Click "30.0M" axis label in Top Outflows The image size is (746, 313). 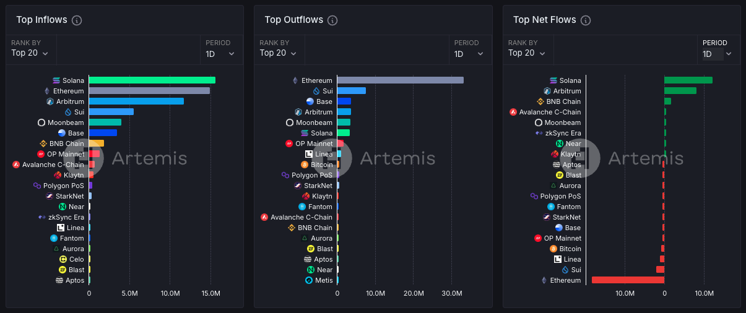453,293
